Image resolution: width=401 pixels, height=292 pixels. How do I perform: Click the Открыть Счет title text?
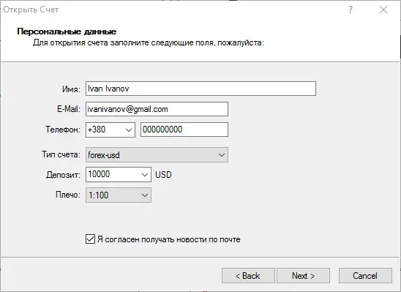click(31, 10)
